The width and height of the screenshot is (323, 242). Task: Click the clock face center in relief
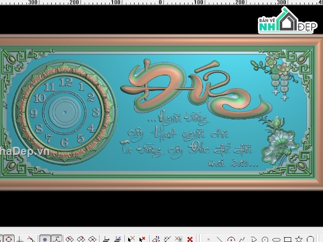click(65, 112)
